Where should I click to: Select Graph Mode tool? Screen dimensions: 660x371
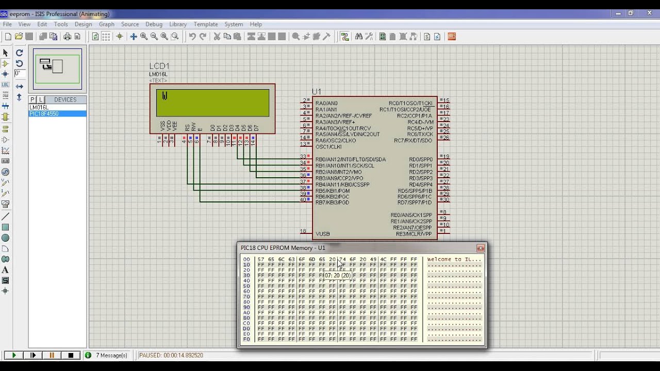pyautogui.click(x=5, y=150)
